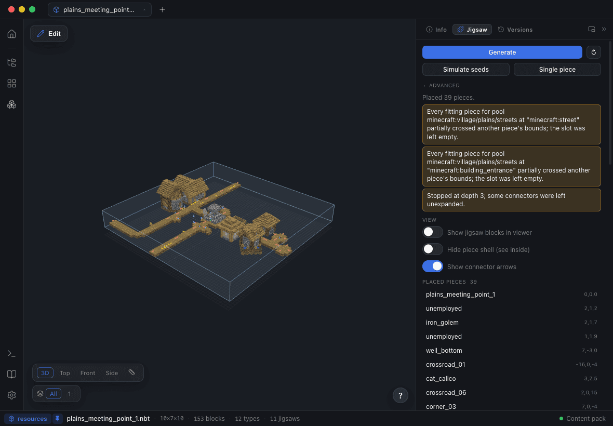The width and height of the screenshot is (613, 426).
Task: Click plains_meeting_point_1.nbt filename in status bar
Action: (x=108, y=419)
